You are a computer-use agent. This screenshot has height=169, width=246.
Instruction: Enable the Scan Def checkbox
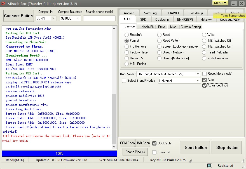[x=154, y=152]
